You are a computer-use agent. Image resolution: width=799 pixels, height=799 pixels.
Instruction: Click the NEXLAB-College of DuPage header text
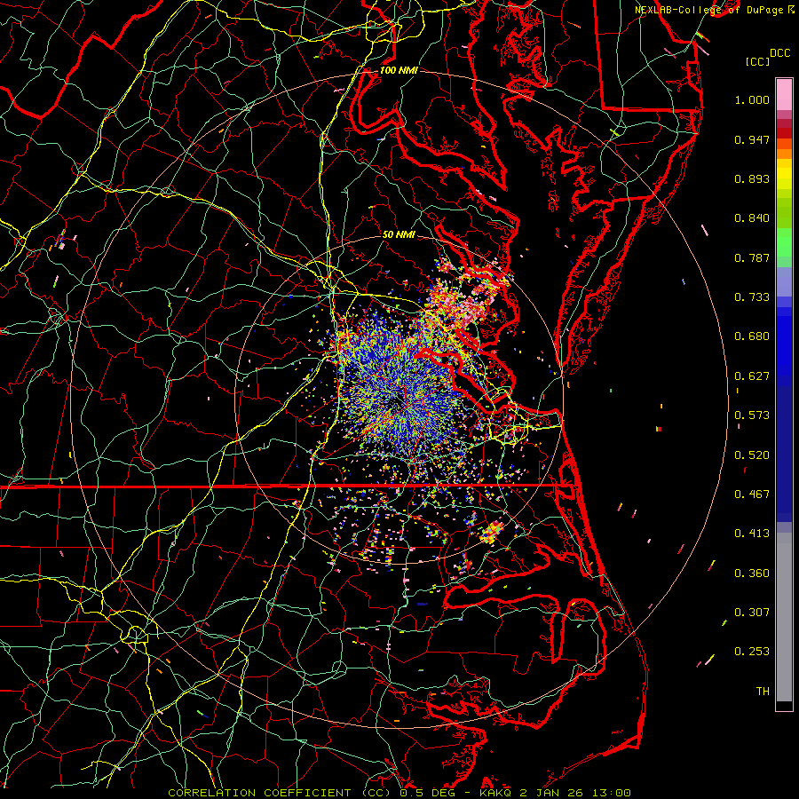pyautogui.click(x=710, y=10)
